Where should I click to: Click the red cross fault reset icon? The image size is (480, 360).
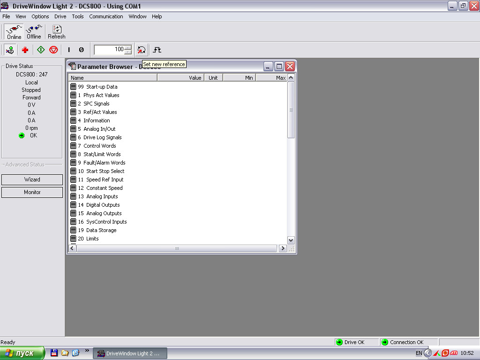pos(25,50)
